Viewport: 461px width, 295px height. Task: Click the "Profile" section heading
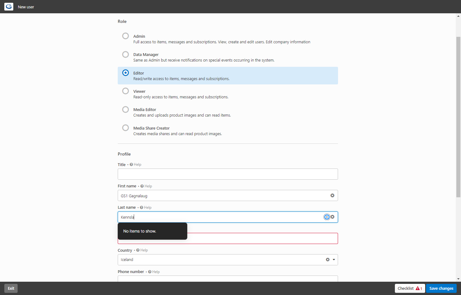pos(124,154)
